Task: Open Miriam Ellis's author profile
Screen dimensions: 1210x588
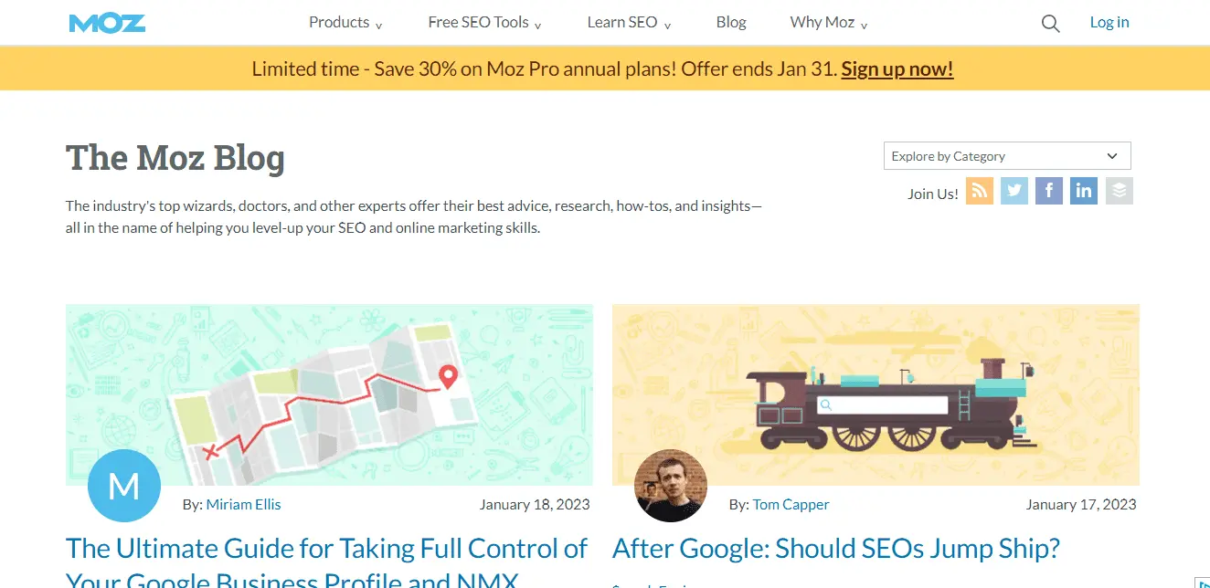Action: tap(243, 504)
